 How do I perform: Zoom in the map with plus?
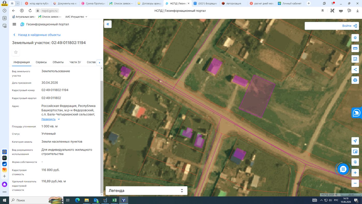355,173
